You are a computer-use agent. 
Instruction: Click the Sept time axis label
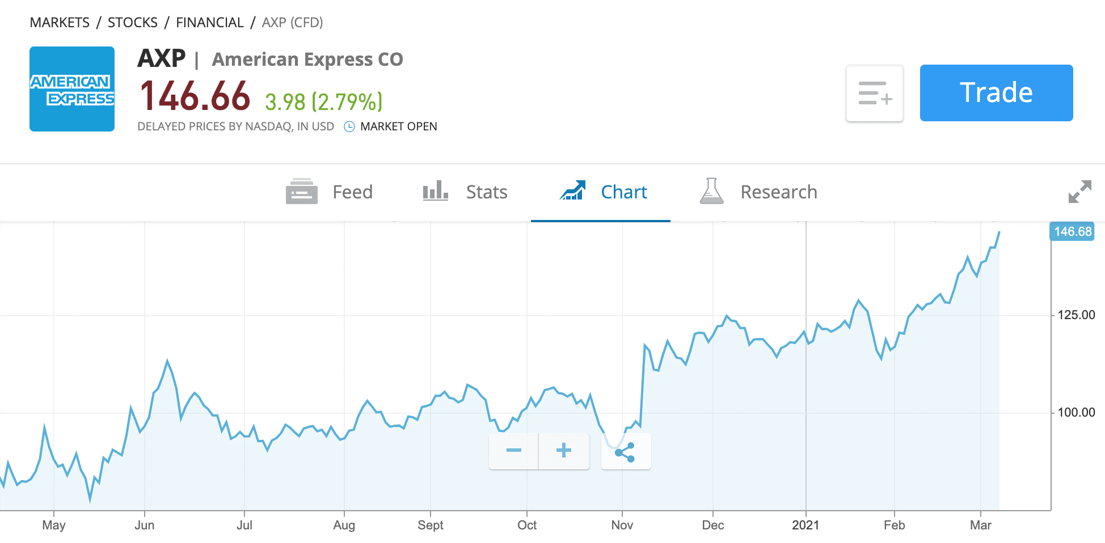click(x=431, y=525)
